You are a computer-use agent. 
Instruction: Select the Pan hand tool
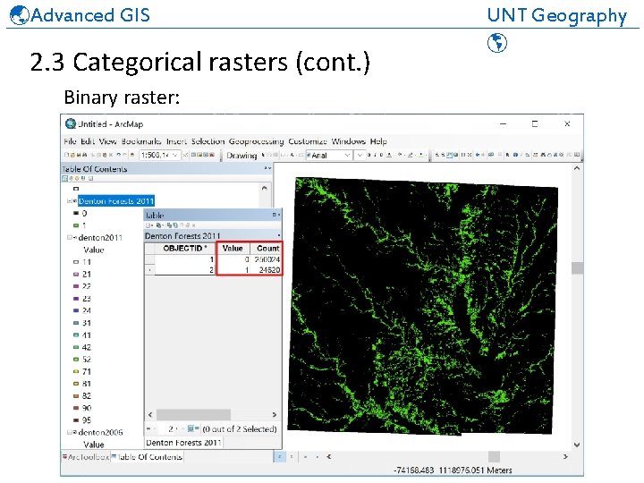click(450, 155)
